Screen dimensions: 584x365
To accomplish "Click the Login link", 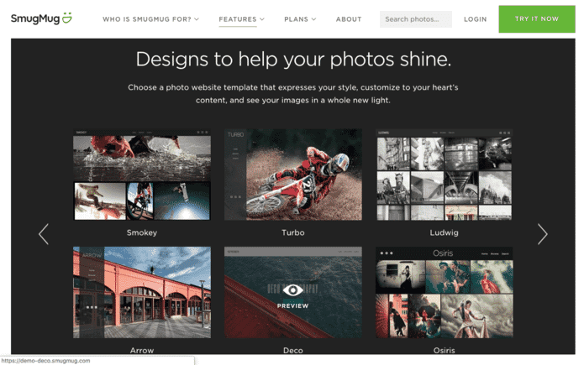I will (476, 19).
